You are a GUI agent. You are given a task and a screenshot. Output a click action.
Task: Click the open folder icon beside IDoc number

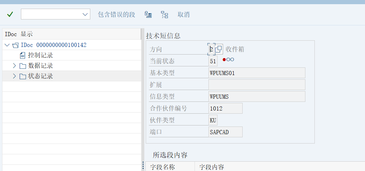pyautogui.click(x=15, y=45)
